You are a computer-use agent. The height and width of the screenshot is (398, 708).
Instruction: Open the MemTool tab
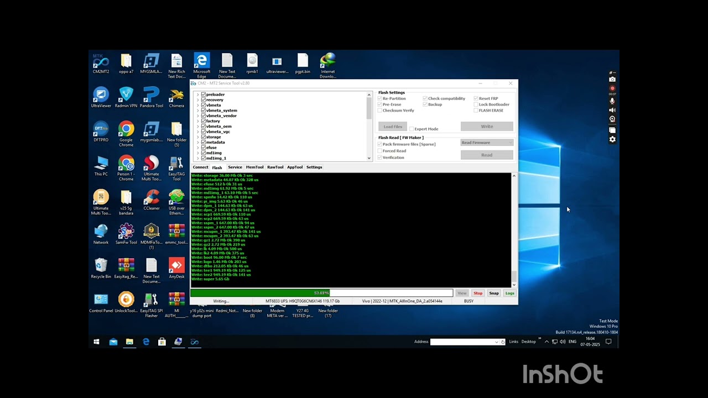point(254,167)
